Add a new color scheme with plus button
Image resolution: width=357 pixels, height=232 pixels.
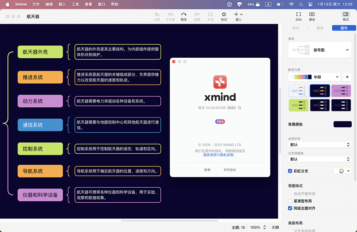(x=347, y=77)
